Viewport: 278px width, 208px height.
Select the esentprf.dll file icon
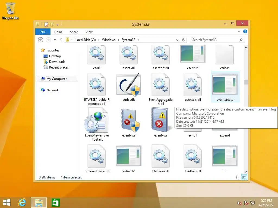point(161,55)
